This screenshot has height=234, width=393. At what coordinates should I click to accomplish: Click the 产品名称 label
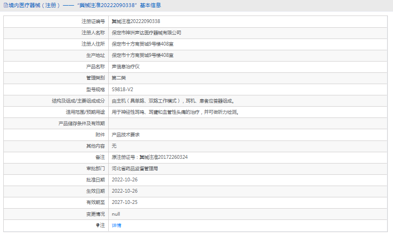click(96, 67)
